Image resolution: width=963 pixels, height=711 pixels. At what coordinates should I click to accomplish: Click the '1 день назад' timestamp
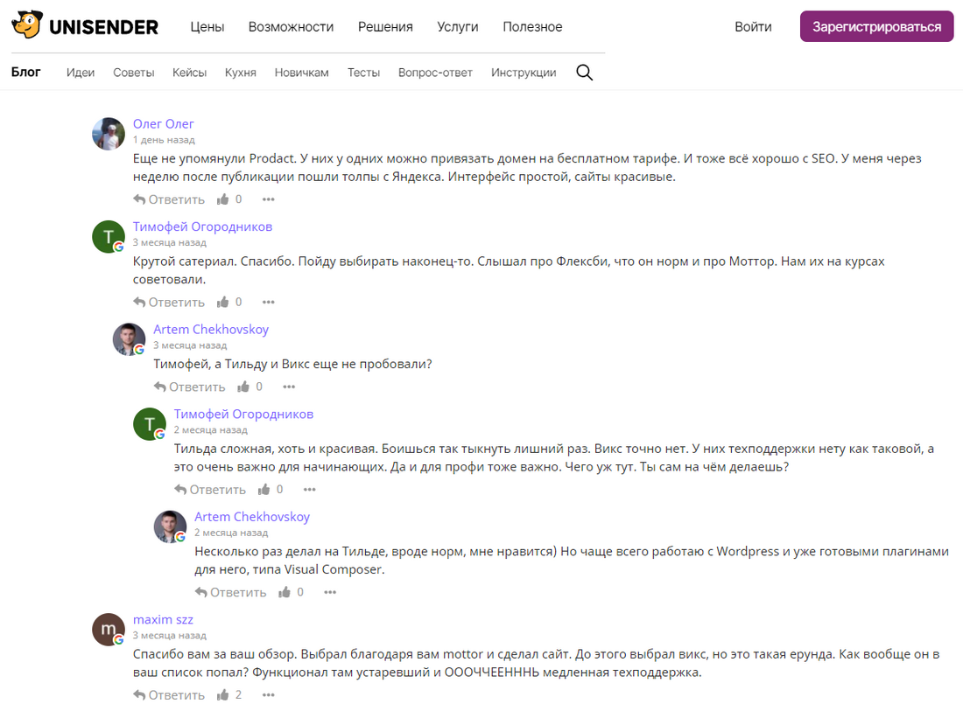click(164, 140)
